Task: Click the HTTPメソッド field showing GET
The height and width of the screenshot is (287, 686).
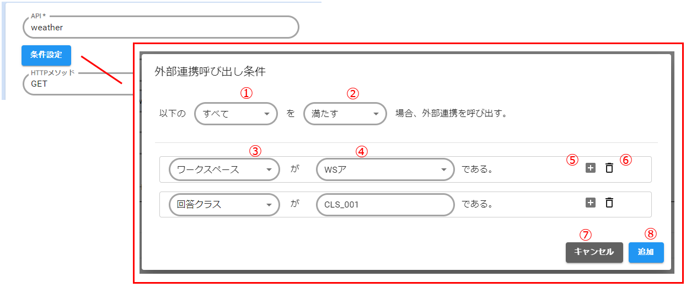Action: [x=77, y=84]
